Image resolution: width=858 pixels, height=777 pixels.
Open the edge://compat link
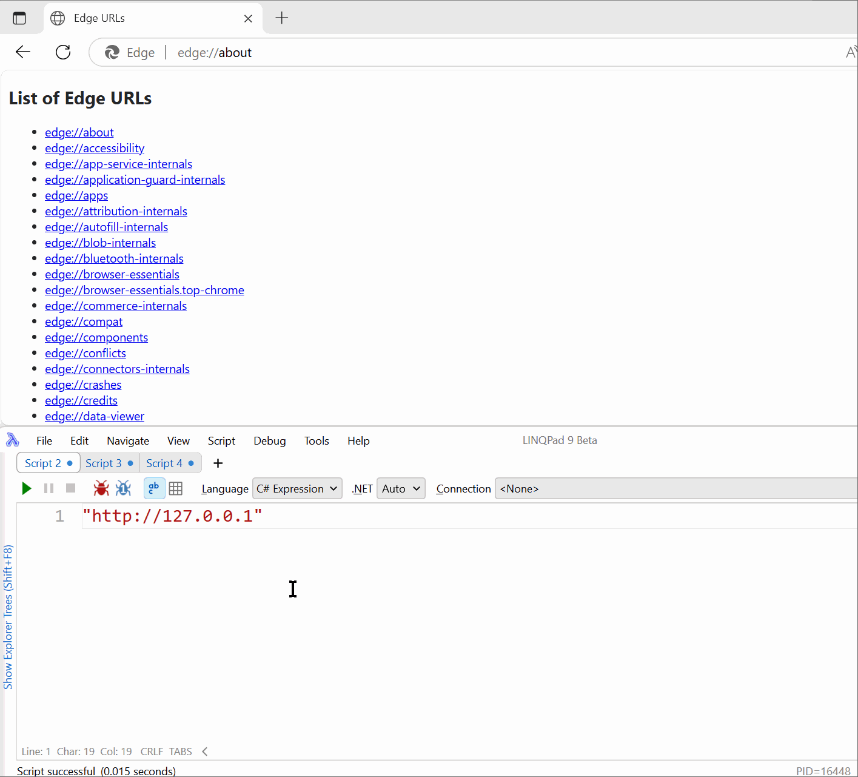84,321
